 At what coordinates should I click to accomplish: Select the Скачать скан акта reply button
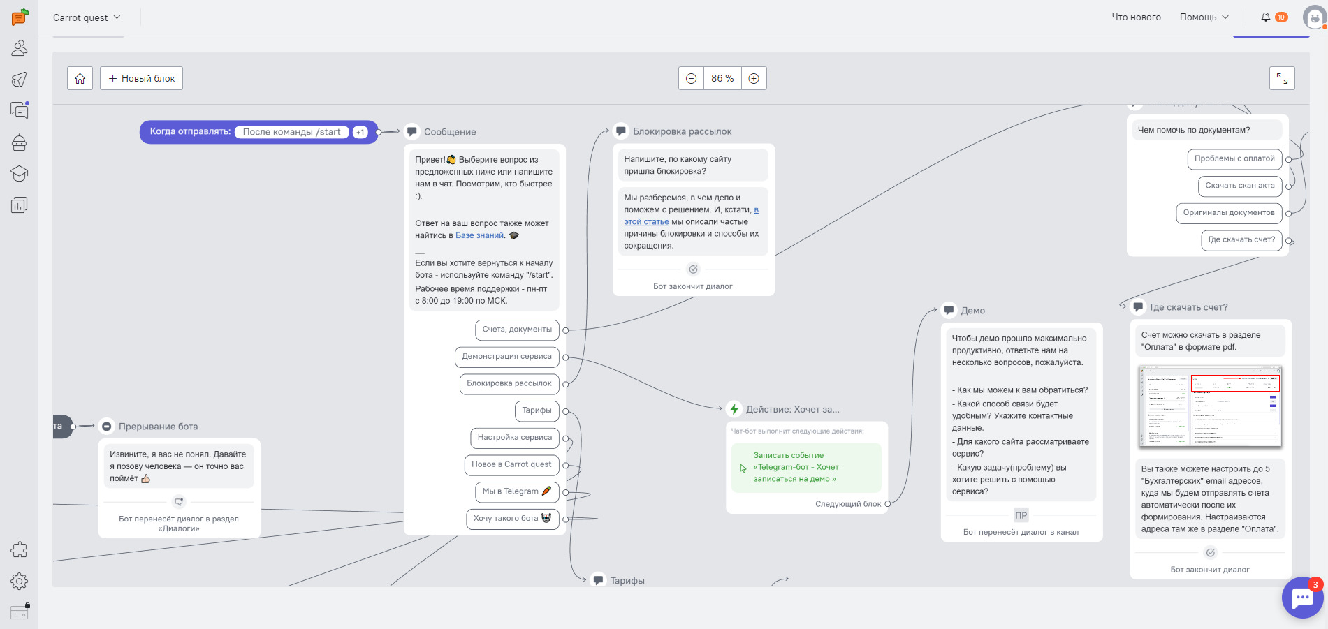coord(1240,186)
